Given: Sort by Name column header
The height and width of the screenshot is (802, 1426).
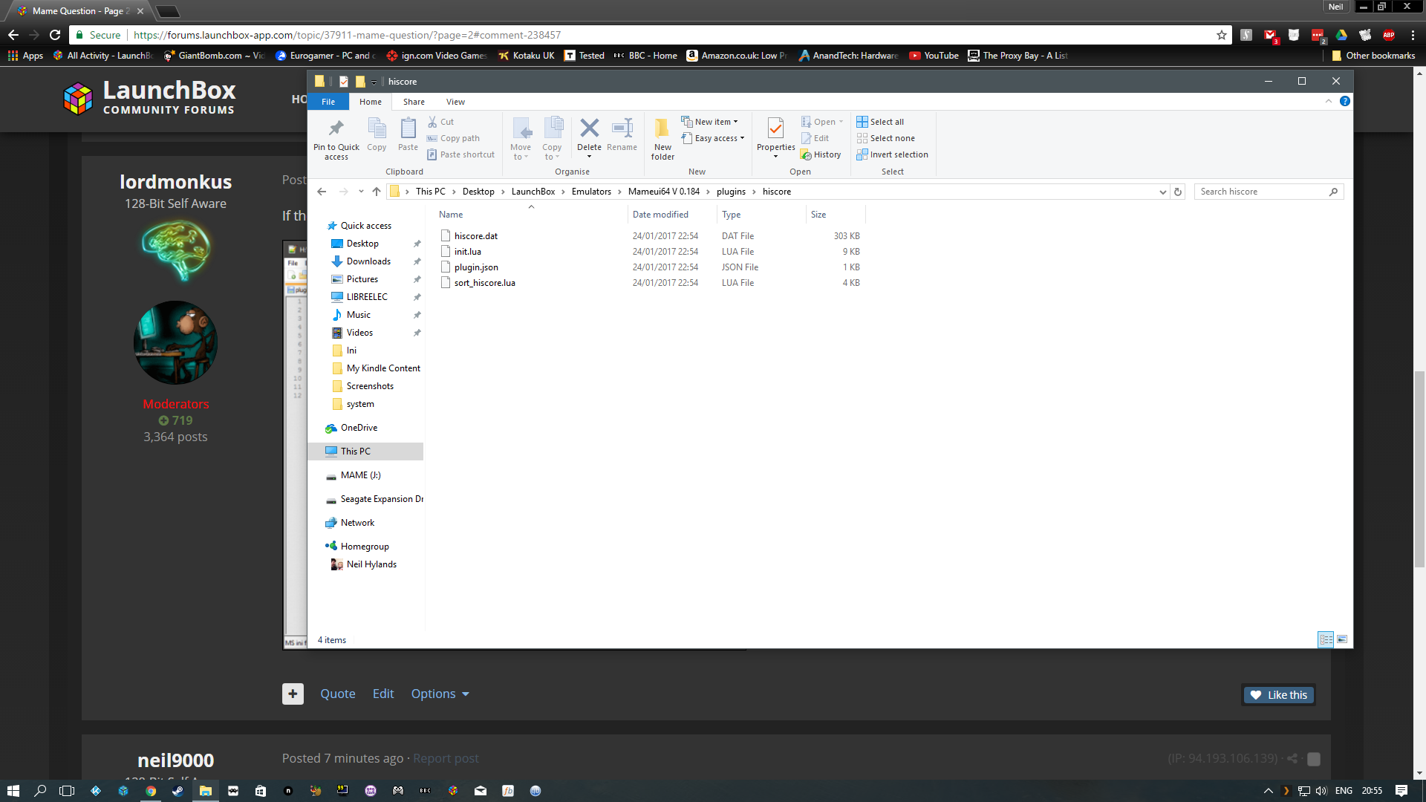Looking at the screenshot, I should click(530, 215).
